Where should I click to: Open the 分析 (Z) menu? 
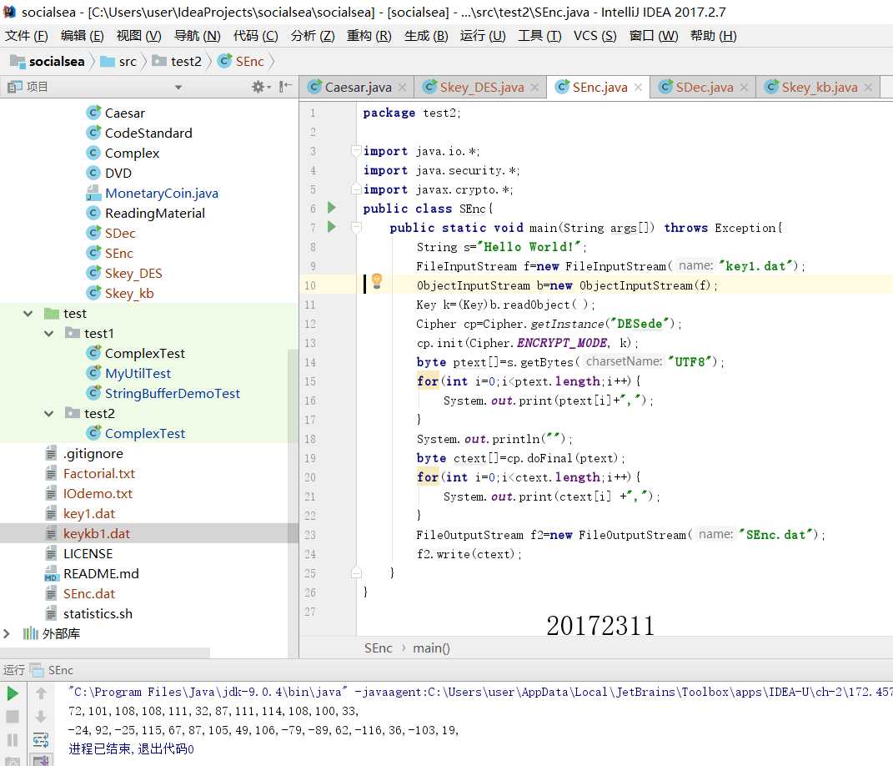312,36
